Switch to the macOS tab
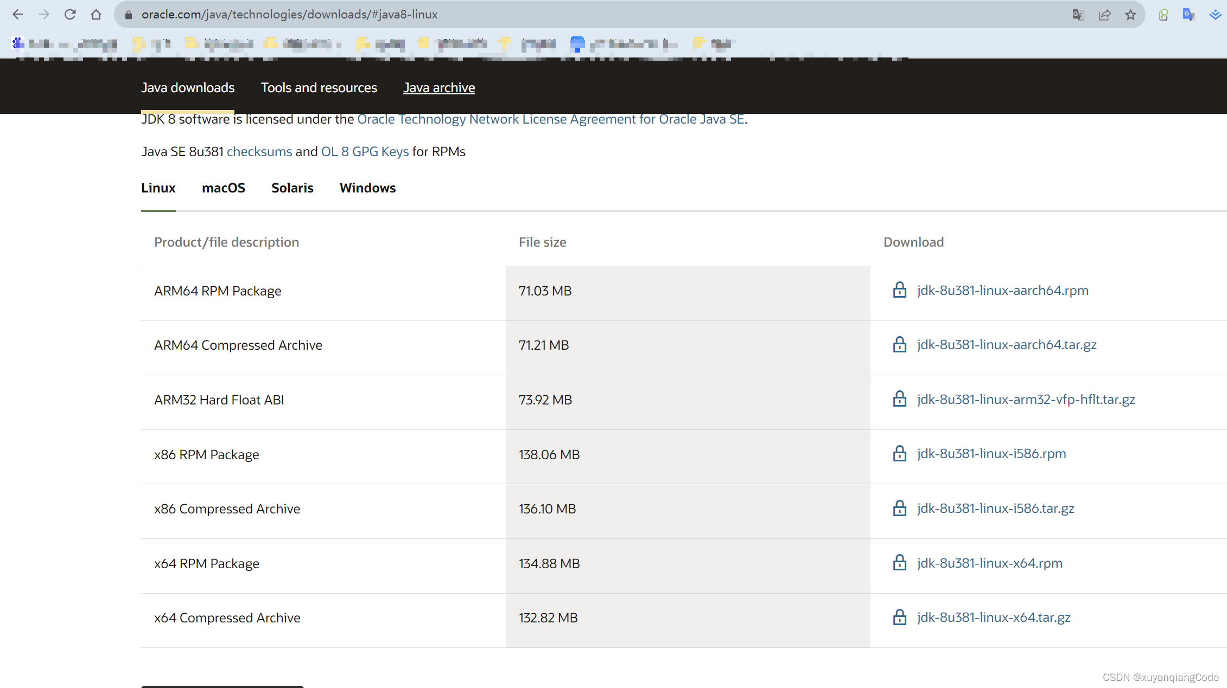Screen dimensions: 1227x688 224,188
